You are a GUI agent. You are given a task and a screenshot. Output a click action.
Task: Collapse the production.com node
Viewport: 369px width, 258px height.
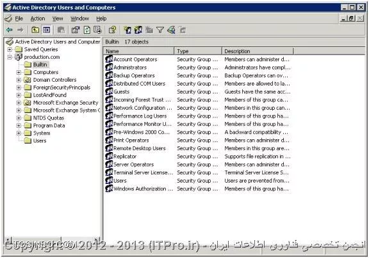tap(10, 57)
